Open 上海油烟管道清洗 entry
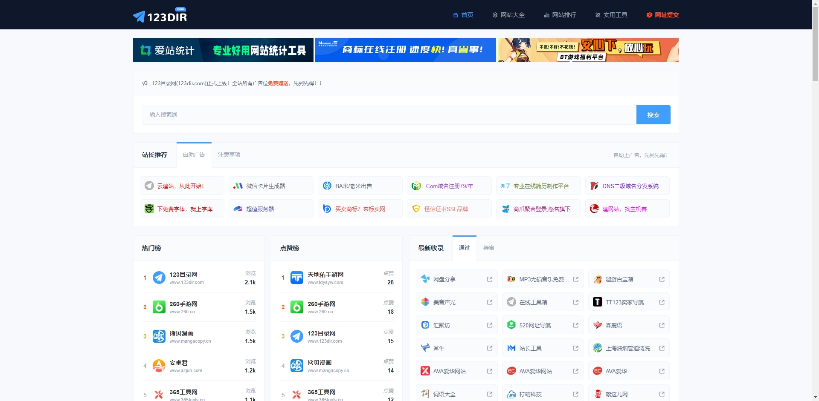This screenshot has height=401, width=819. click(629, 348)
